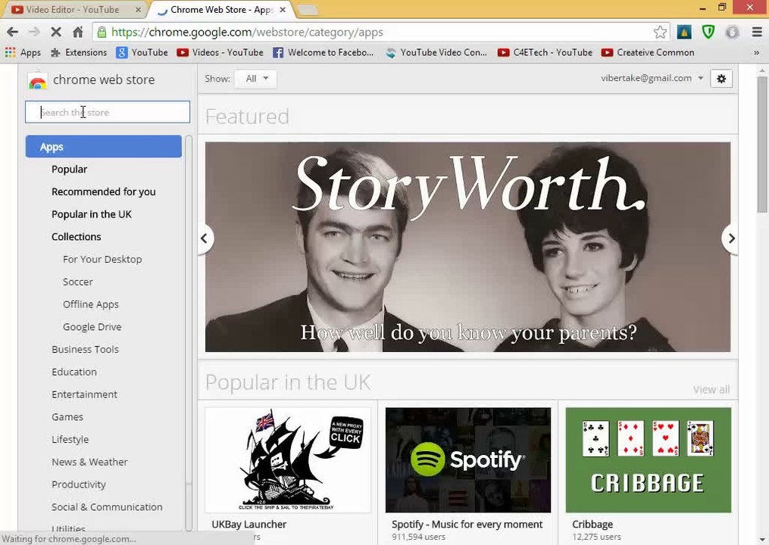Open the Videos - YouTube bookmark
Screen dimensions: 769x545
220,52
